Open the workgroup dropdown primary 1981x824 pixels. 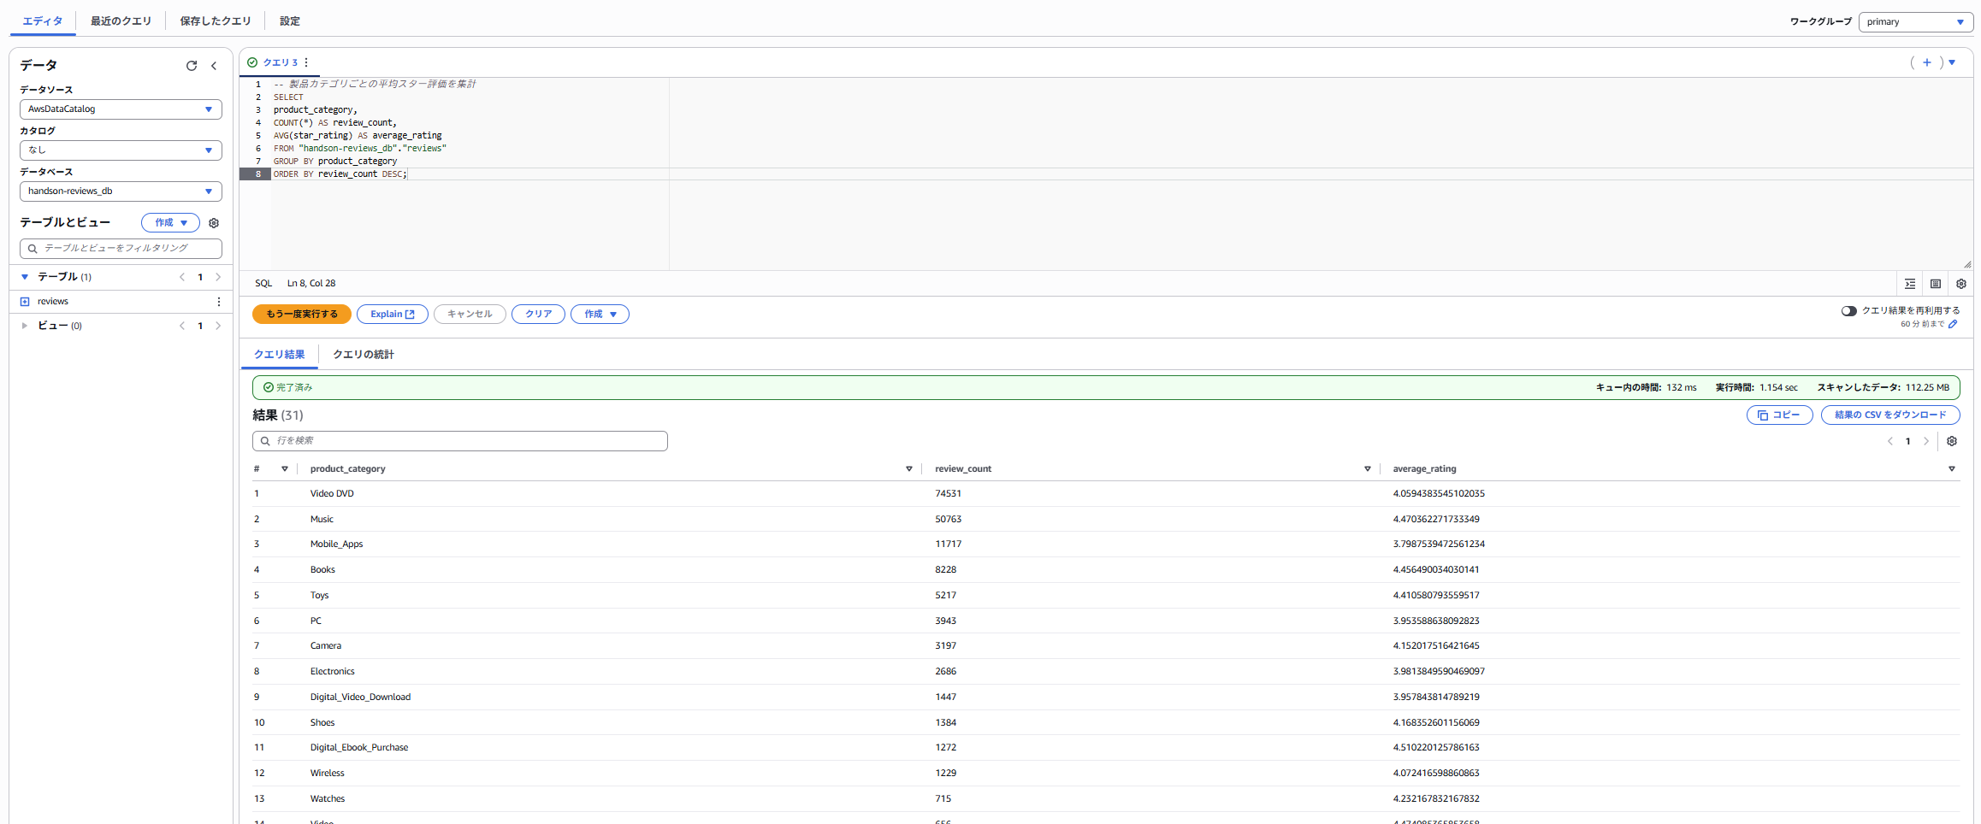1916,22
